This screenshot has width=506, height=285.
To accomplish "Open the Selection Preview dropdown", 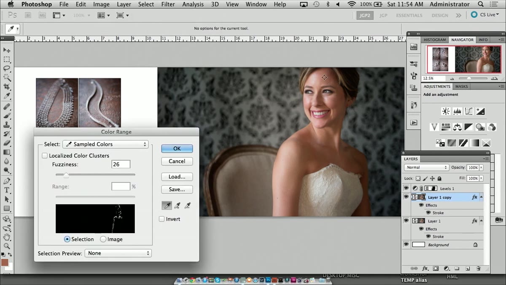I will (x=118, y=253).
